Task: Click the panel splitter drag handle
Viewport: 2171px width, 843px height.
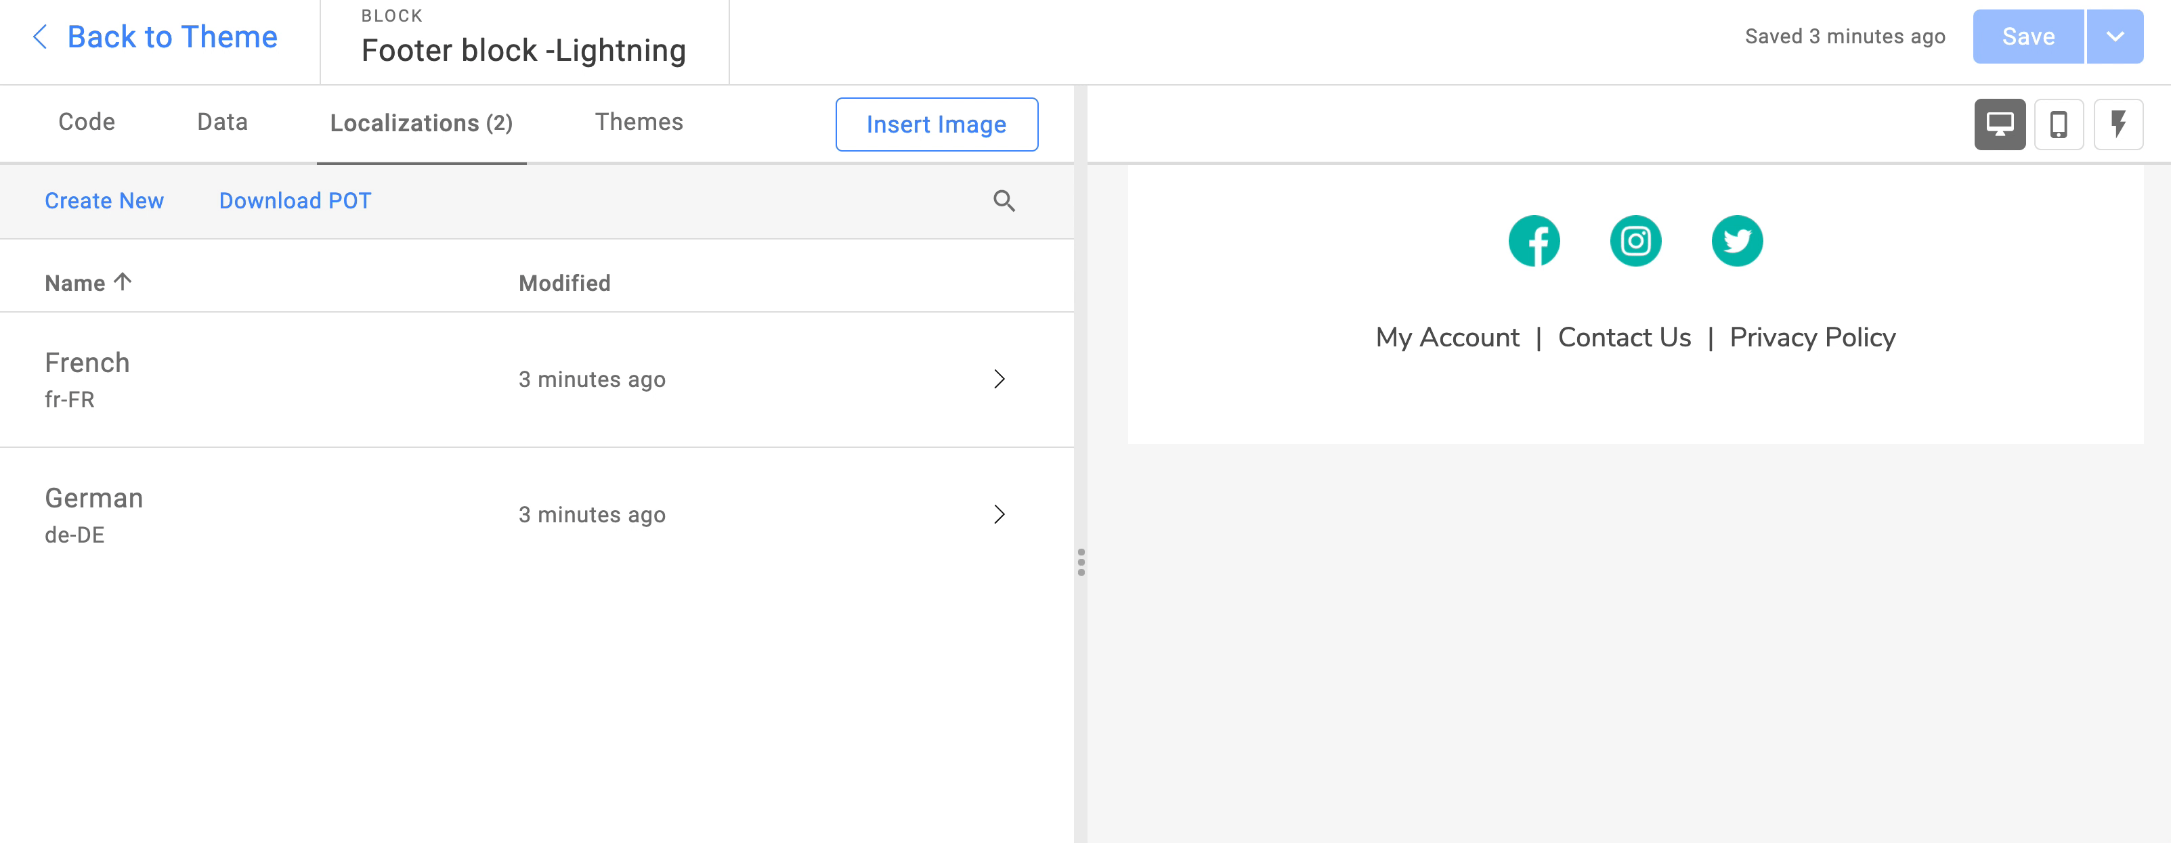Action: click(x=1081, y=562)
